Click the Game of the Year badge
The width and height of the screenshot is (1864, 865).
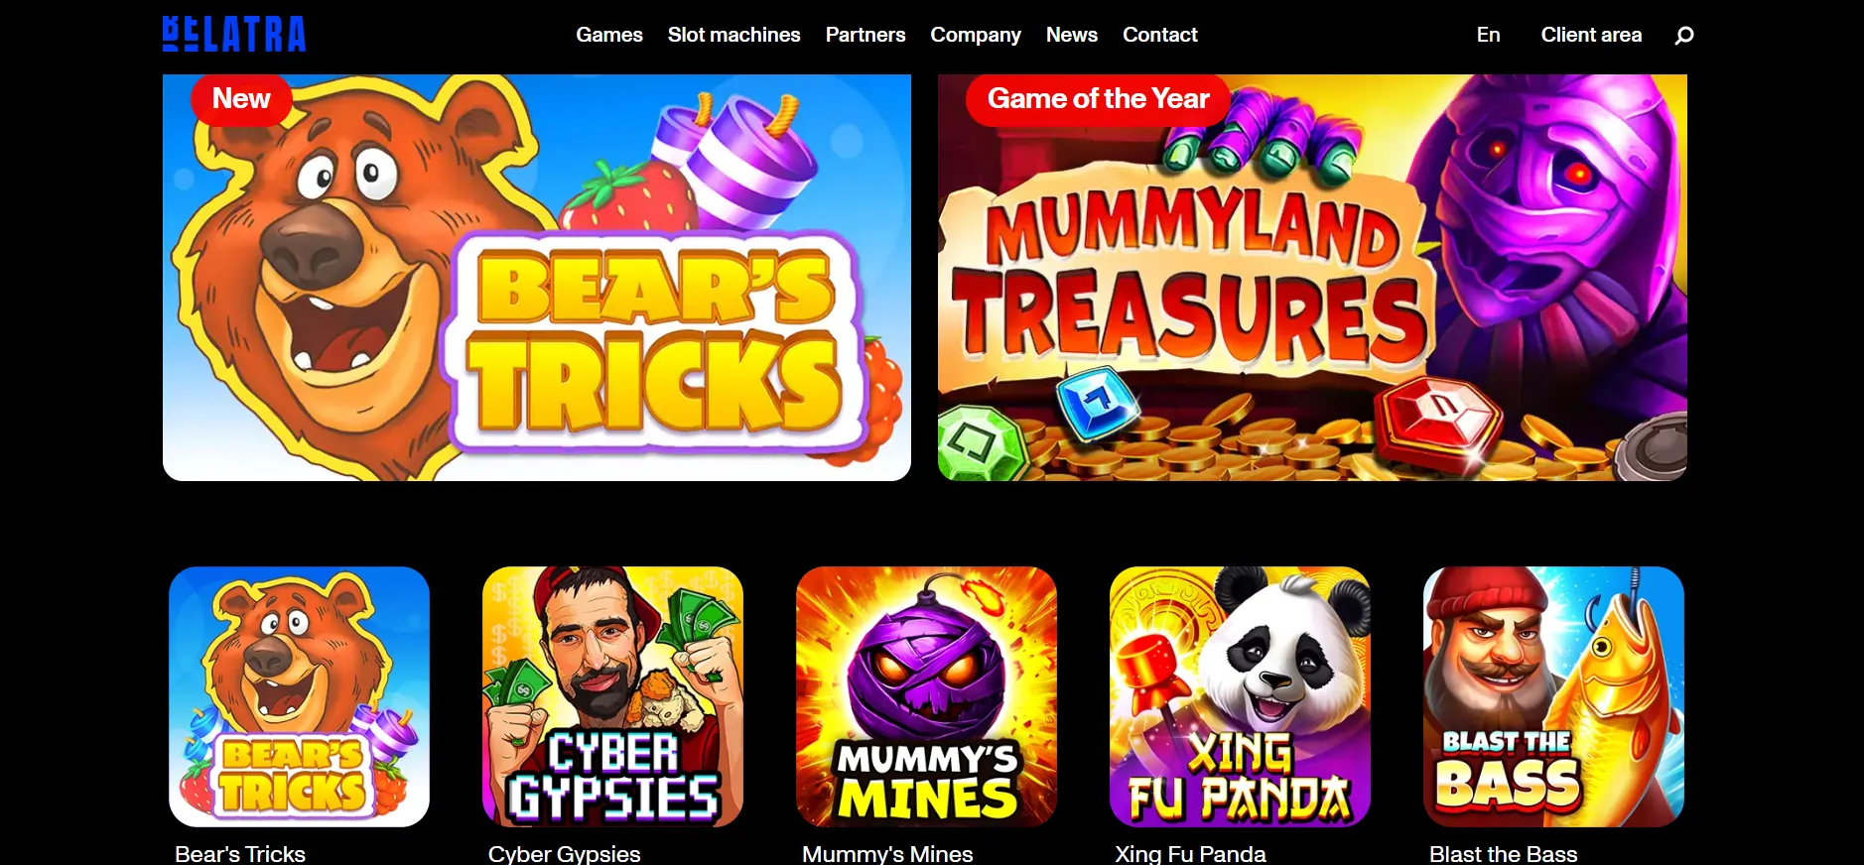(x=1098, y=99)
